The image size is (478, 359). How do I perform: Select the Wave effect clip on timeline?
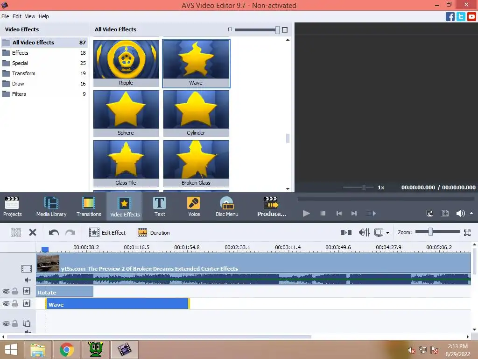pyautogui.click(x=118, y=304)
